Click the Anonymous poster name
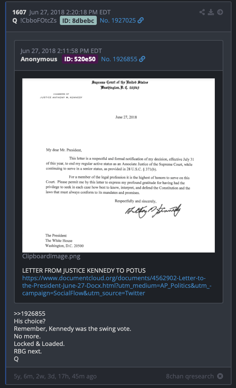The height and width of the screenshot is (388, 236). click(39, 59)
